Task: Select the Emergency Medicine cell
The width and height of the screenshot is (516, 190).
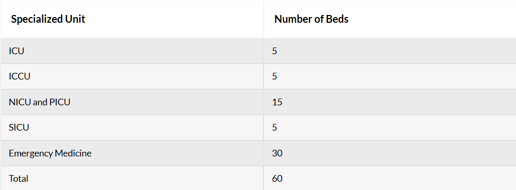Action: pos(50,153)
